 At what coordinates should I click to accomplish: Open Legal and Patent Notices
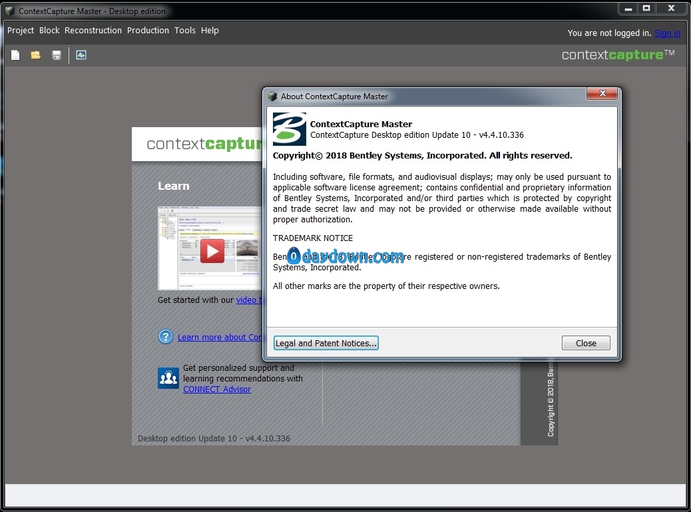(x=326, y=344)
